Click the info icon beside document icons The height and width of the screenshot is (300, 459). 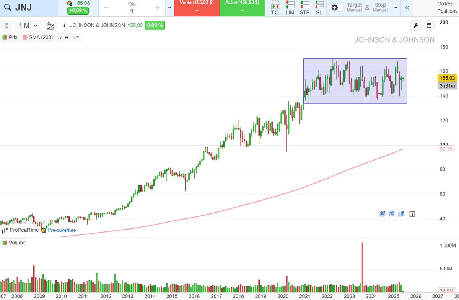[x=412, y=214]
